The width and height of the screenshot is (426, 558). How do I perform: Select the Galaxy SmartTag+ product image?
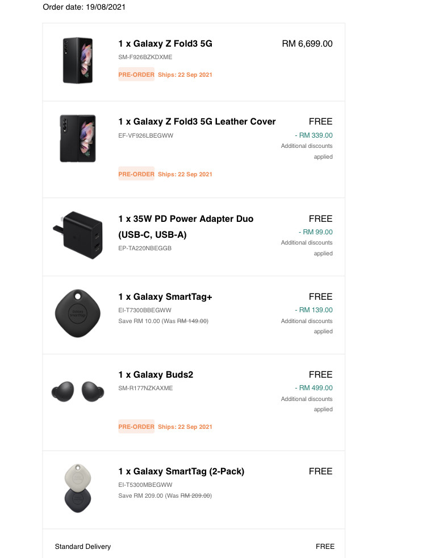[78, 313]
